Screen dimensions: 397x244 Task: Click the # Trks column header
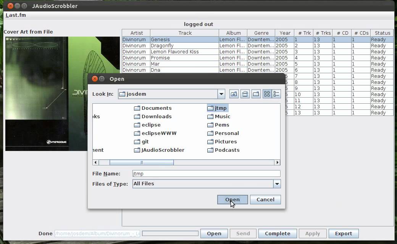(x=323, y=33)
